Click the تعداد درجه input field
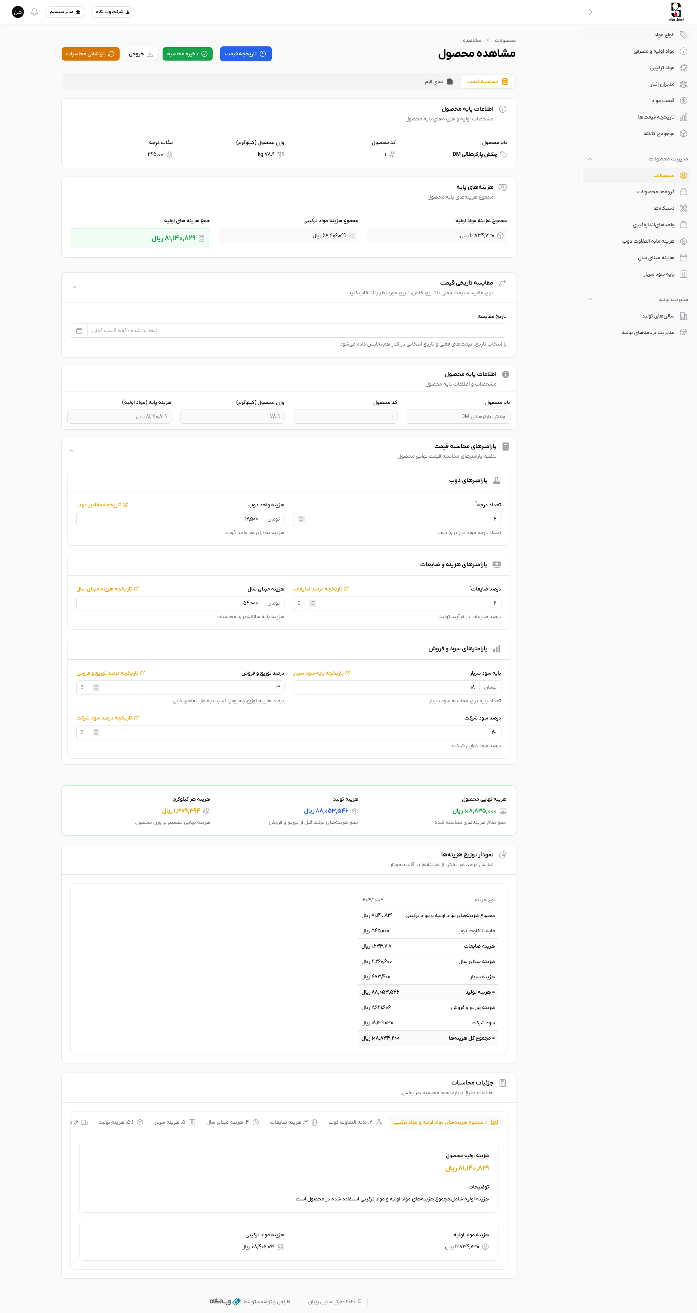This screenshot has height=1313, width=697. click(x=403, y=519)
